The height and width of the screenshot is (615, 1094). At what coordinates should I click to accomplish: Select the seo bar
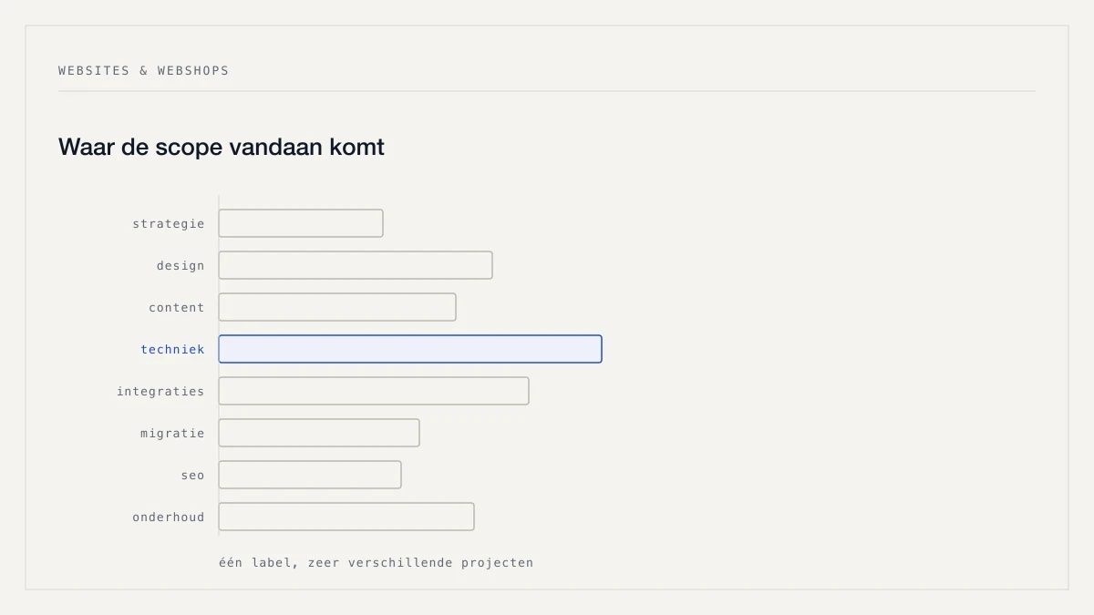[310, 475]
